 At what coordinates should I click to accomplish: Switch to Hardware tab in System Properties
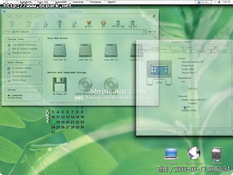[201, 51]
